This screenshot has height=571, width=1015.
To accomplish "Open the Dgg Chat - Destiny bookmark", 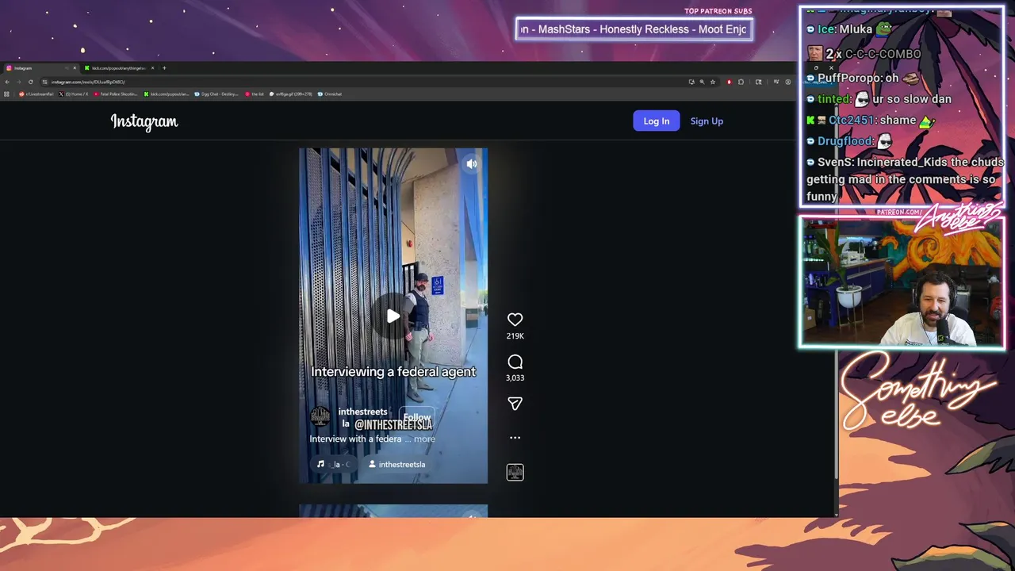I will (216, 94).
